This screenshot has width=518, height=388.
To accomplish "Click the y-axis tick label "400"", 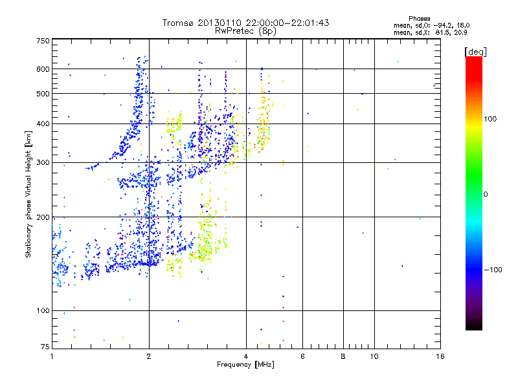I will coord(43,124).
